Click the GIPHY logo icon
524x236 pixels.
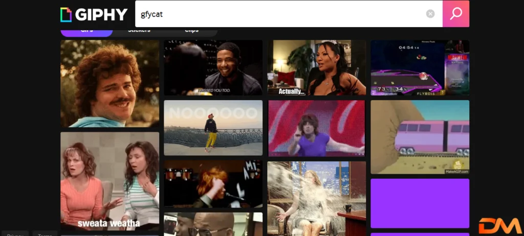(x=66, y=14)
